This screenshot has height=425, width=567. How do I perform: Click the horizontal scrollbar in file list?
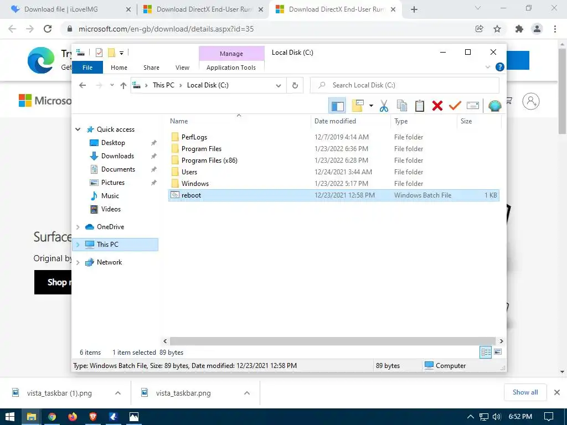tap(332, 341)
